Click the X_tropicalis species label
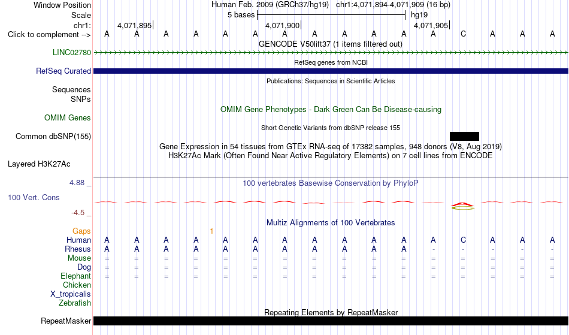The image size is (569, 335). pos(71,294)
